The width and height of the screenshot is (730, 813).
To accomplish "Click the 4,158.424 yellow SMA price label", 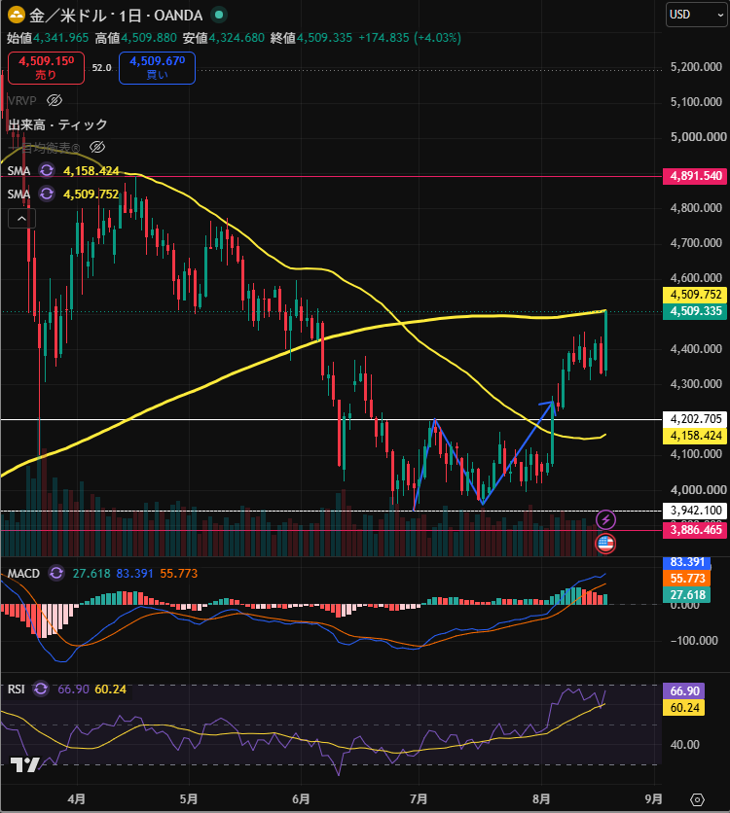I will click(x=695, y=436).
